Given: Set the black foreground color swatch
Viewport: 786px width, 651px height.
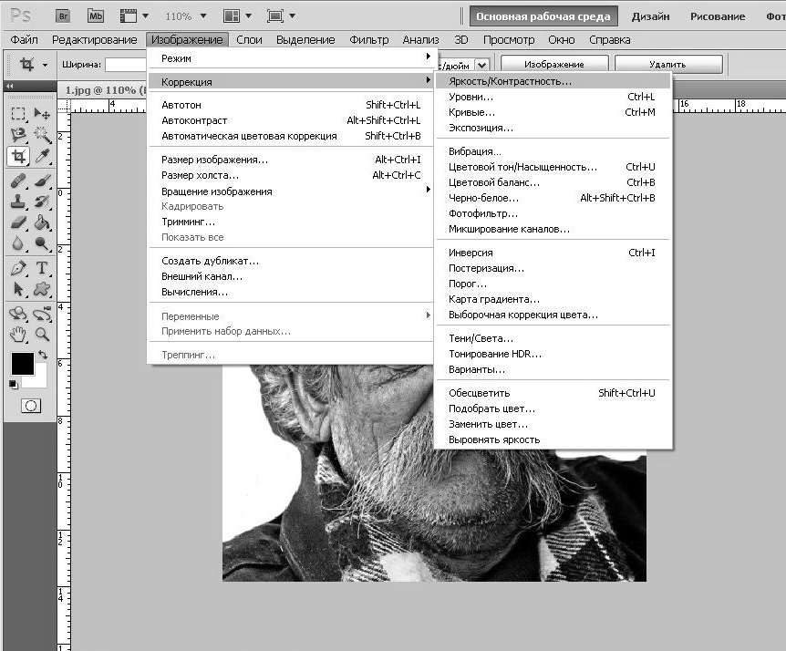Looking at the screenshot, I should pyautogui.click(x=21, y=362).
